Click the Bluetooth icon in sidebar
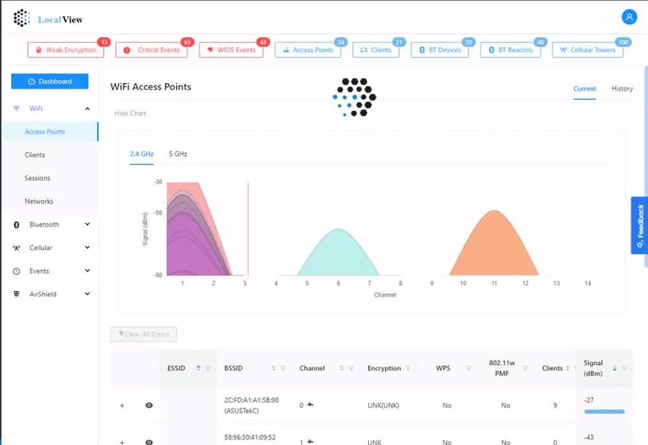 click(x=17, y=225)
